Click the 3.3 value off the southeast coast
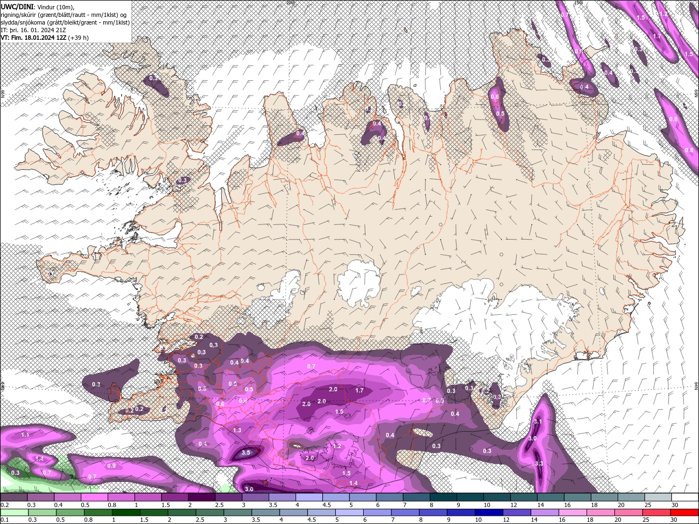Viewport: 699px width, 524px height. tap(539, 463)
